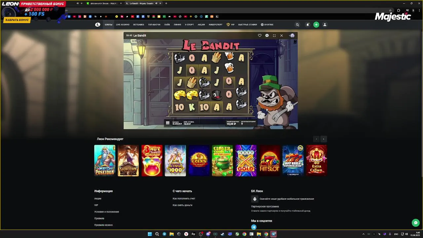Open the Aviatrix menu item
The height and width of the screenshot is (238, 423).
pos(267,24)
